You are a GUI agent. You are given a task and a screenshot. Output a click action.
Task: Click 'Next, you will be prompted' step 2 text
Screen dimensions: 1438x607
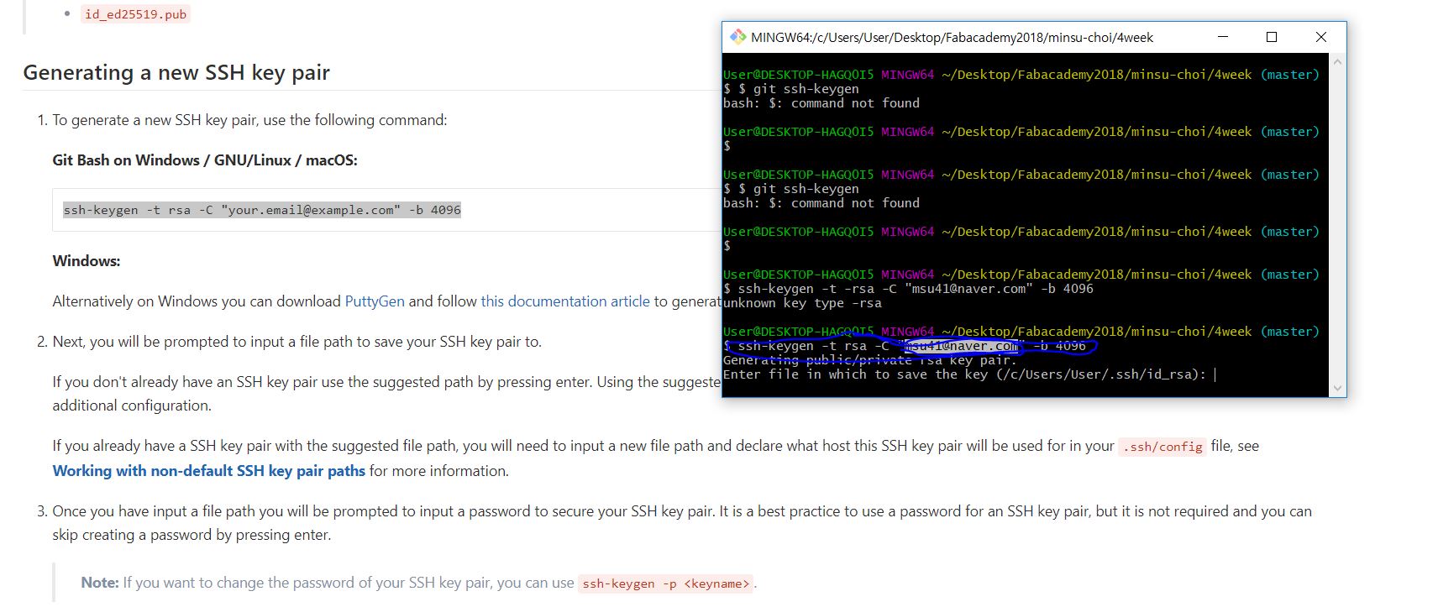(x=297, y=342)
